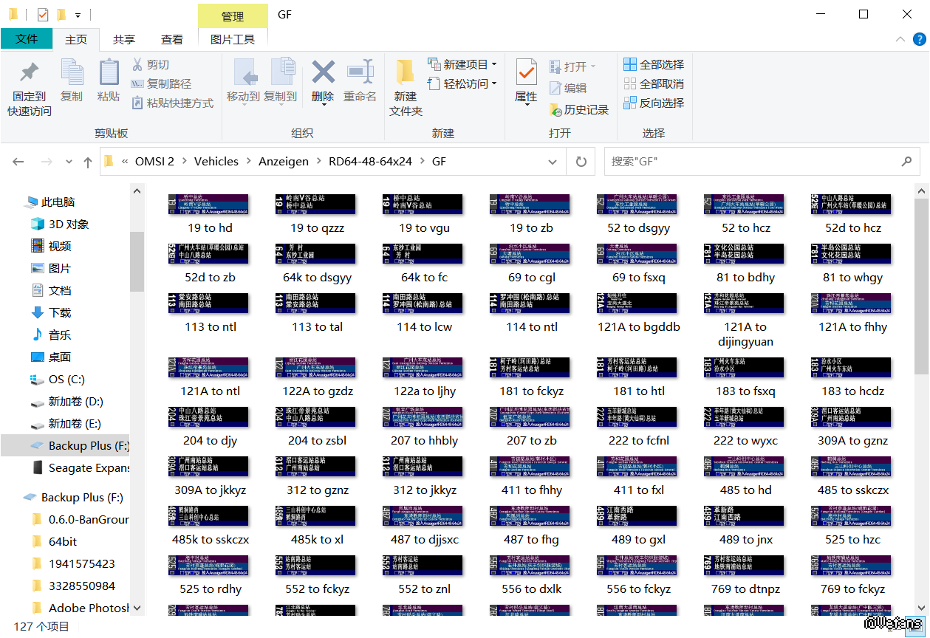Screen dimensions: 930x638
Task: Open 属性 properties icon
Action: (x=526, y=73)
